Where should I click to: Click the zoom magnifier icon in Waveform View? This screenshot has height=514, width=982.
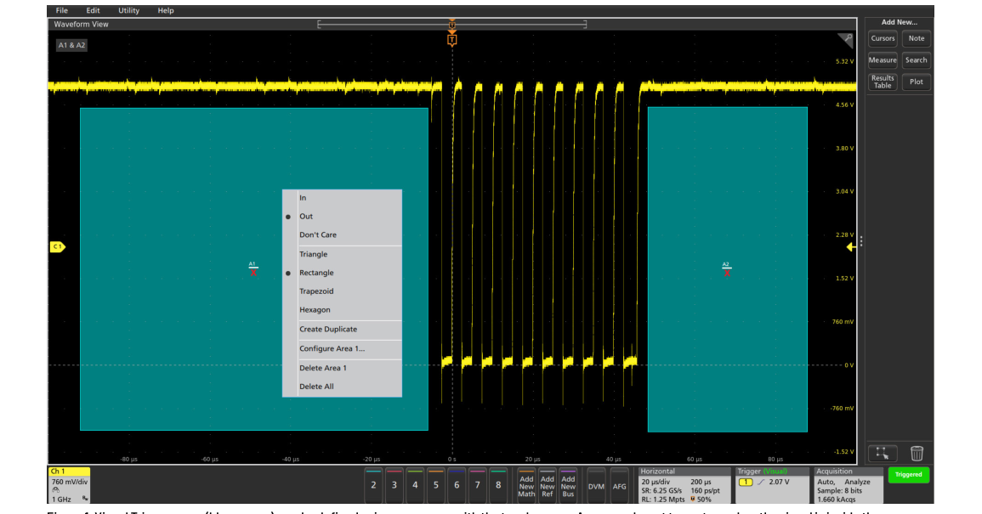pos(845,40)
